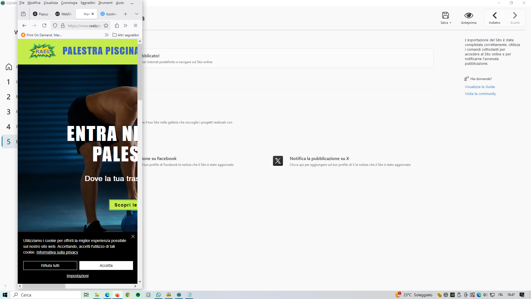Open Google Chrome from the taskbar

point(128,295)
